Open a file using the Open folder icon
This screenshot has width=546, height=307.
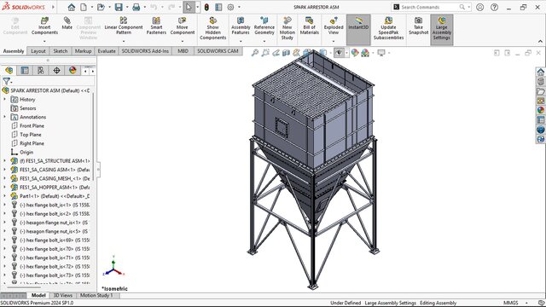[x=101, y=7]
